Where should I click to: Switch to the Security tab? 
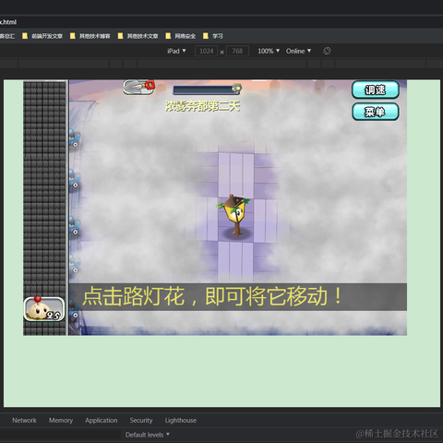click(141, 420)
